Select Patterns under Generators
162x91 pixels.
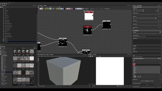4,74
